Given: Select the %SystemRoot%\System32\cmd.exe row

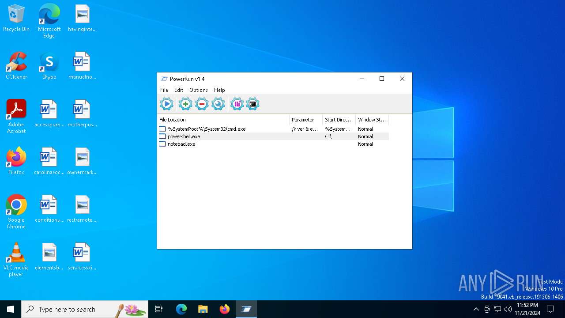Looking at the screenshot, I should 273,129.
